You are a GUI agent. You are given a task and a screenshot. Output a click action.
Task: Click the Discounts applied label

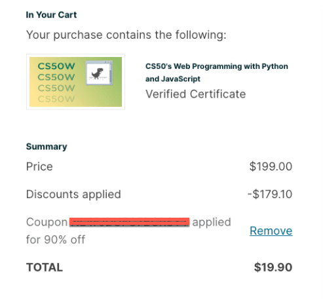click(73, 194)
